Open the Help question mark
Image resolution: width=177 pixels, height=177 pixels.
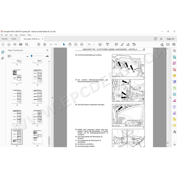156,39
